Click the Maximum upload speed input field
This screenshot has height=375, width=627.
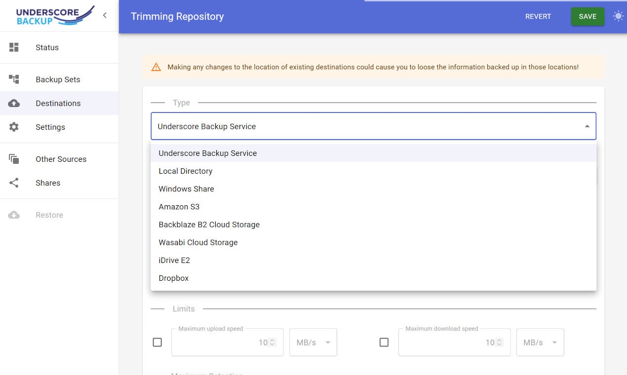click(227, 342)
